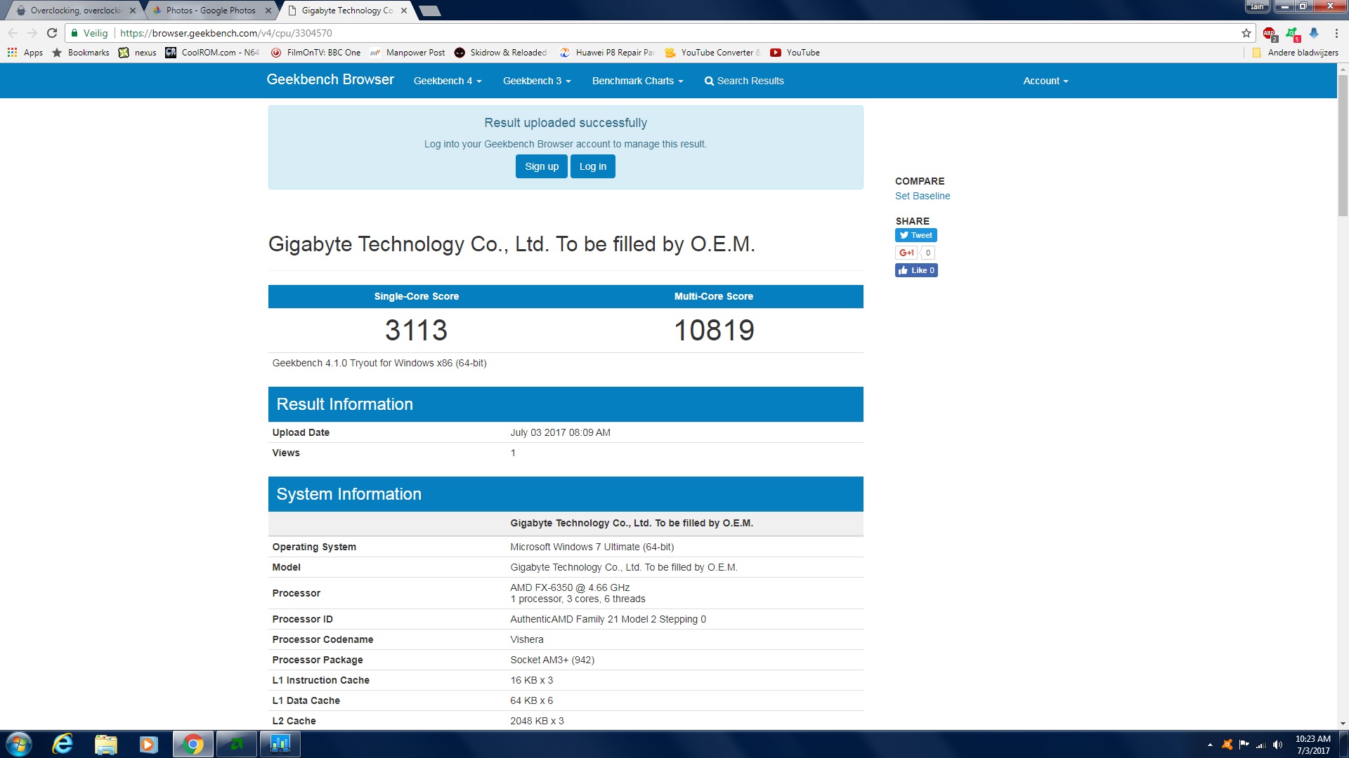Screen dimensions: 1349x758
Task: Click the single-core score 3113
Action: pyautogui.click(x=416, y=330)
